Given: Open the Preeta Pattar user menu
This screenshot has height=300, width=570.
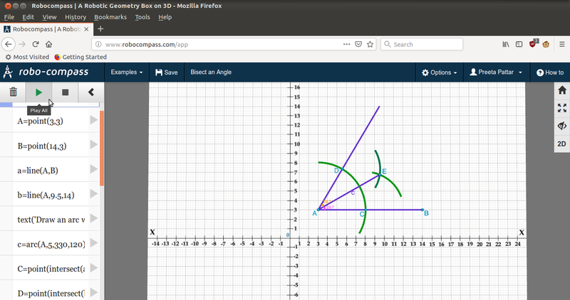Looking at the screenshot, I should point(496,73).
